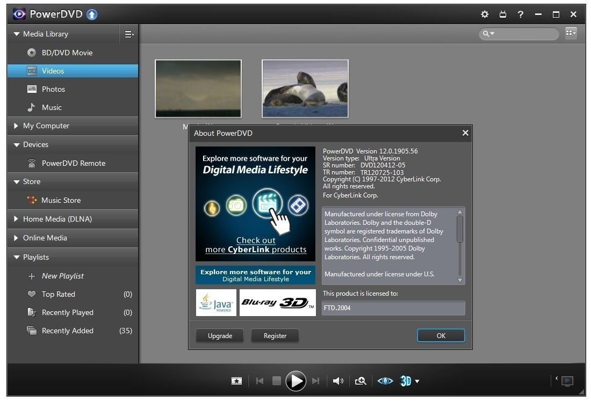Toggle TrueTheater eye enhancement

(x=385, y=381)
